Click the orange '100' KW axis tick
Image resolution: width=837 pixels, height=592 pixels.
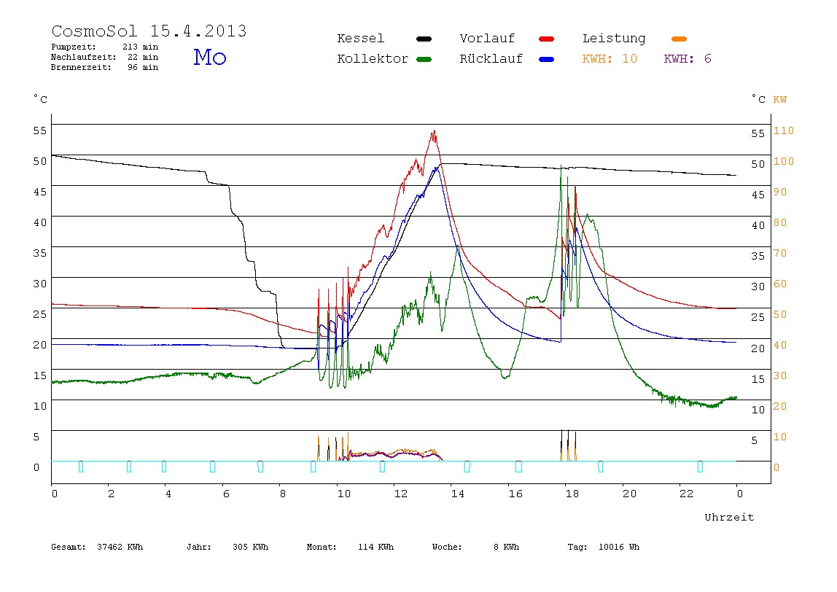point(784,161)
